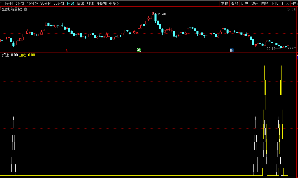Open the 复权 adjustment options
Image resolution: width=298 pixels, height=178 pixels.
tap(225, 3)
